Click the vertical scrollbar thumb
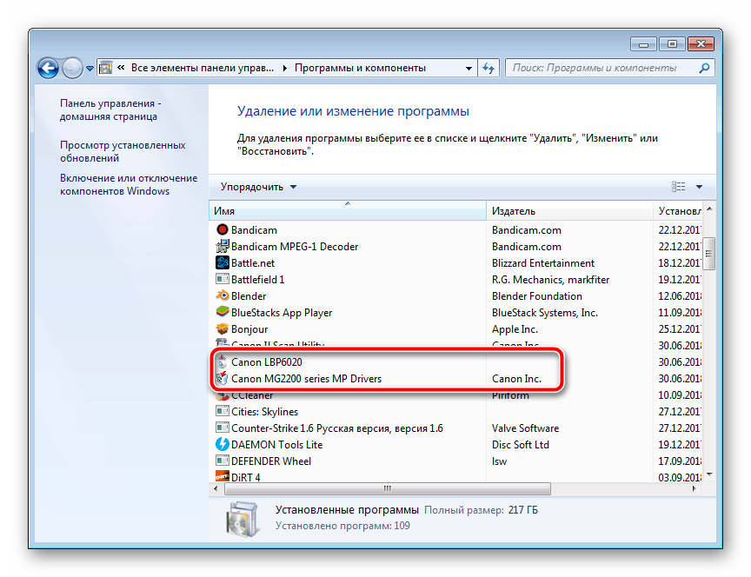751x577 pixels. click(x=709, y=253)
